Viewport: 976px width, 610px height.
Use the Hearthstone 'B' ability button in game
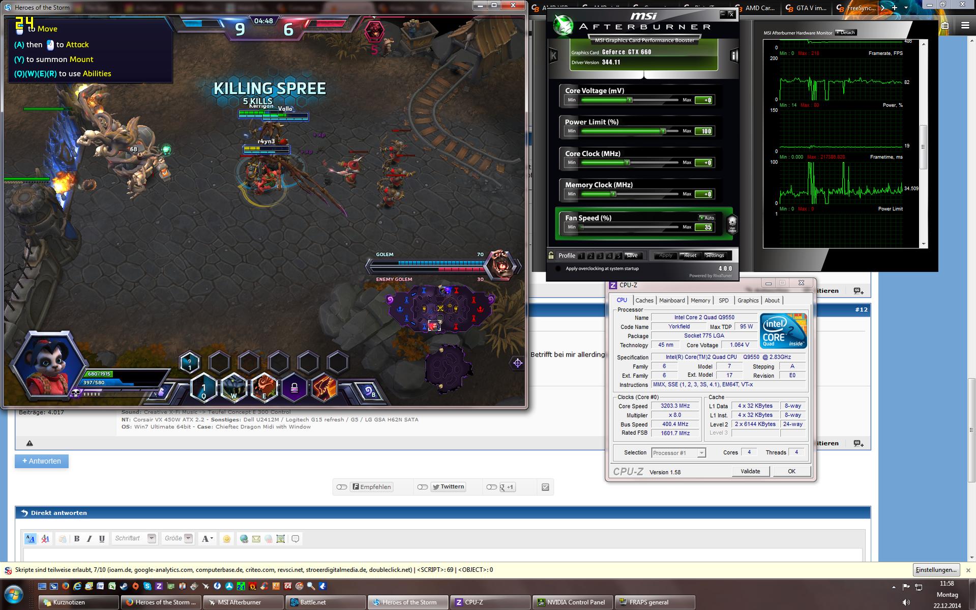(x=370, y=391)
